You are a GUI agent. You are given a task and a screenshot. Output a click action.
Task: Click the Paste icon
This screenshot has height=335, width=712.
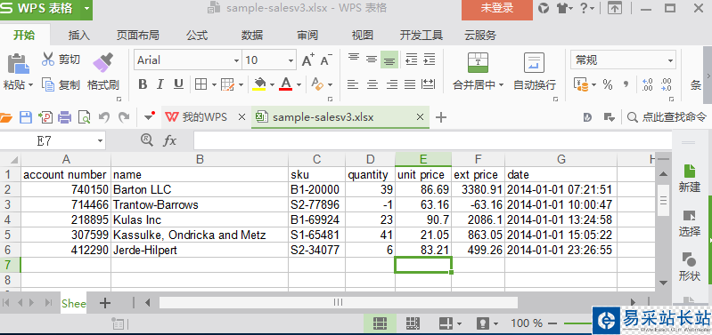[x=18, y=63]
